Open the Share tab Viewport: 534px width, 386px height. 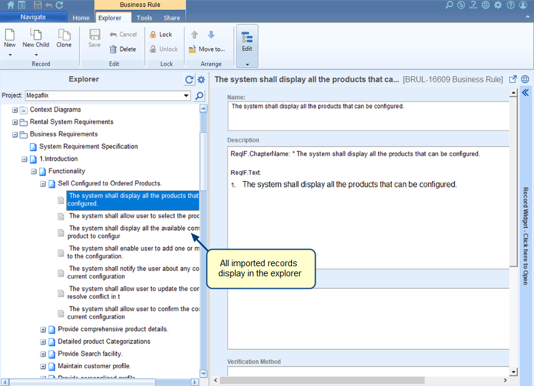[171, 18]
